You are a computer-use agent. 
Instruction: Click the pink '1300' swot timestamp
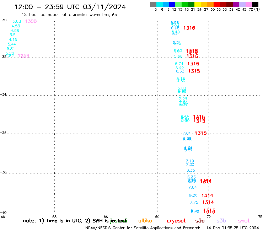tap(31, 21)
